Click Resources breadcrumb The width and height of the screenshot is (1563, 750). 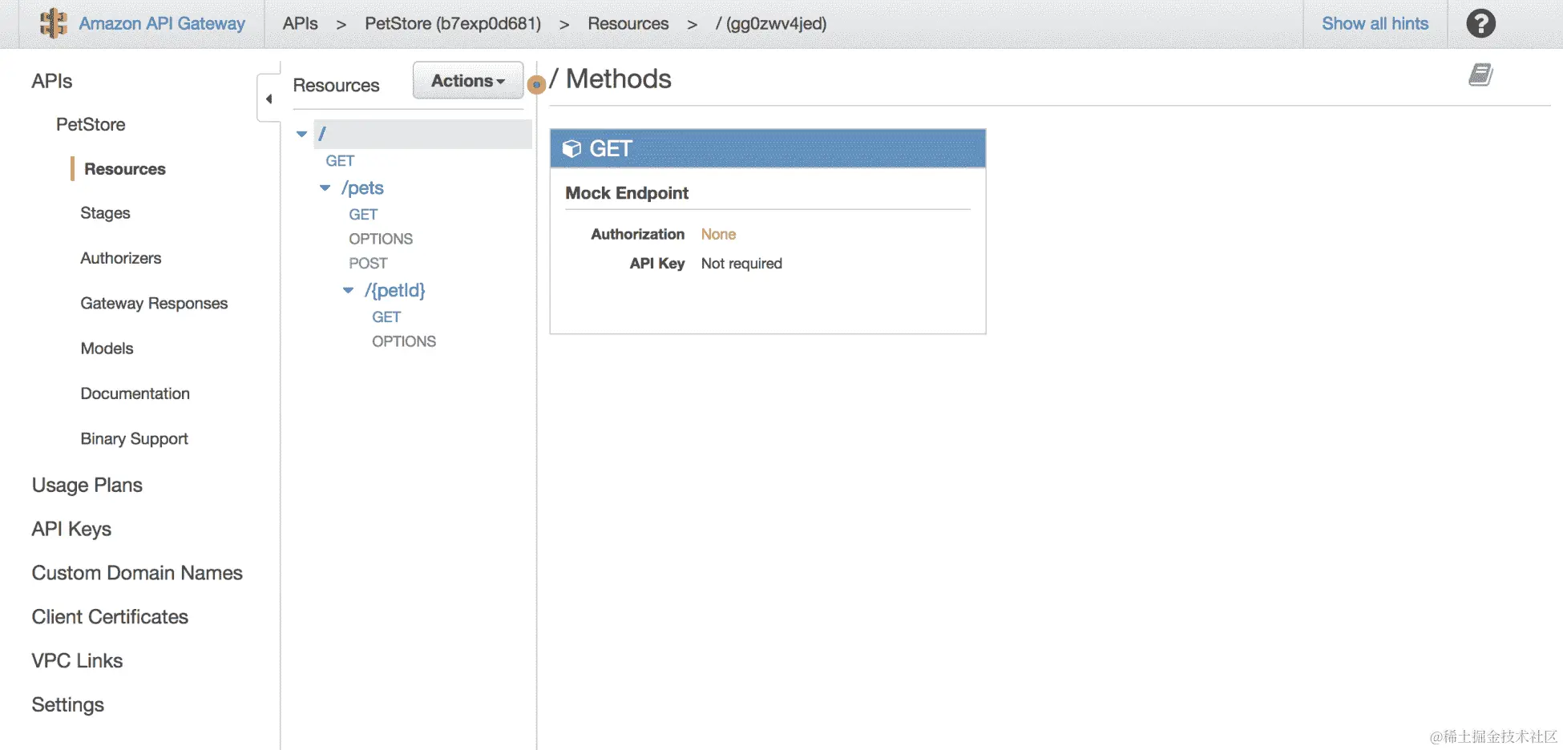(x=628, y=23)
